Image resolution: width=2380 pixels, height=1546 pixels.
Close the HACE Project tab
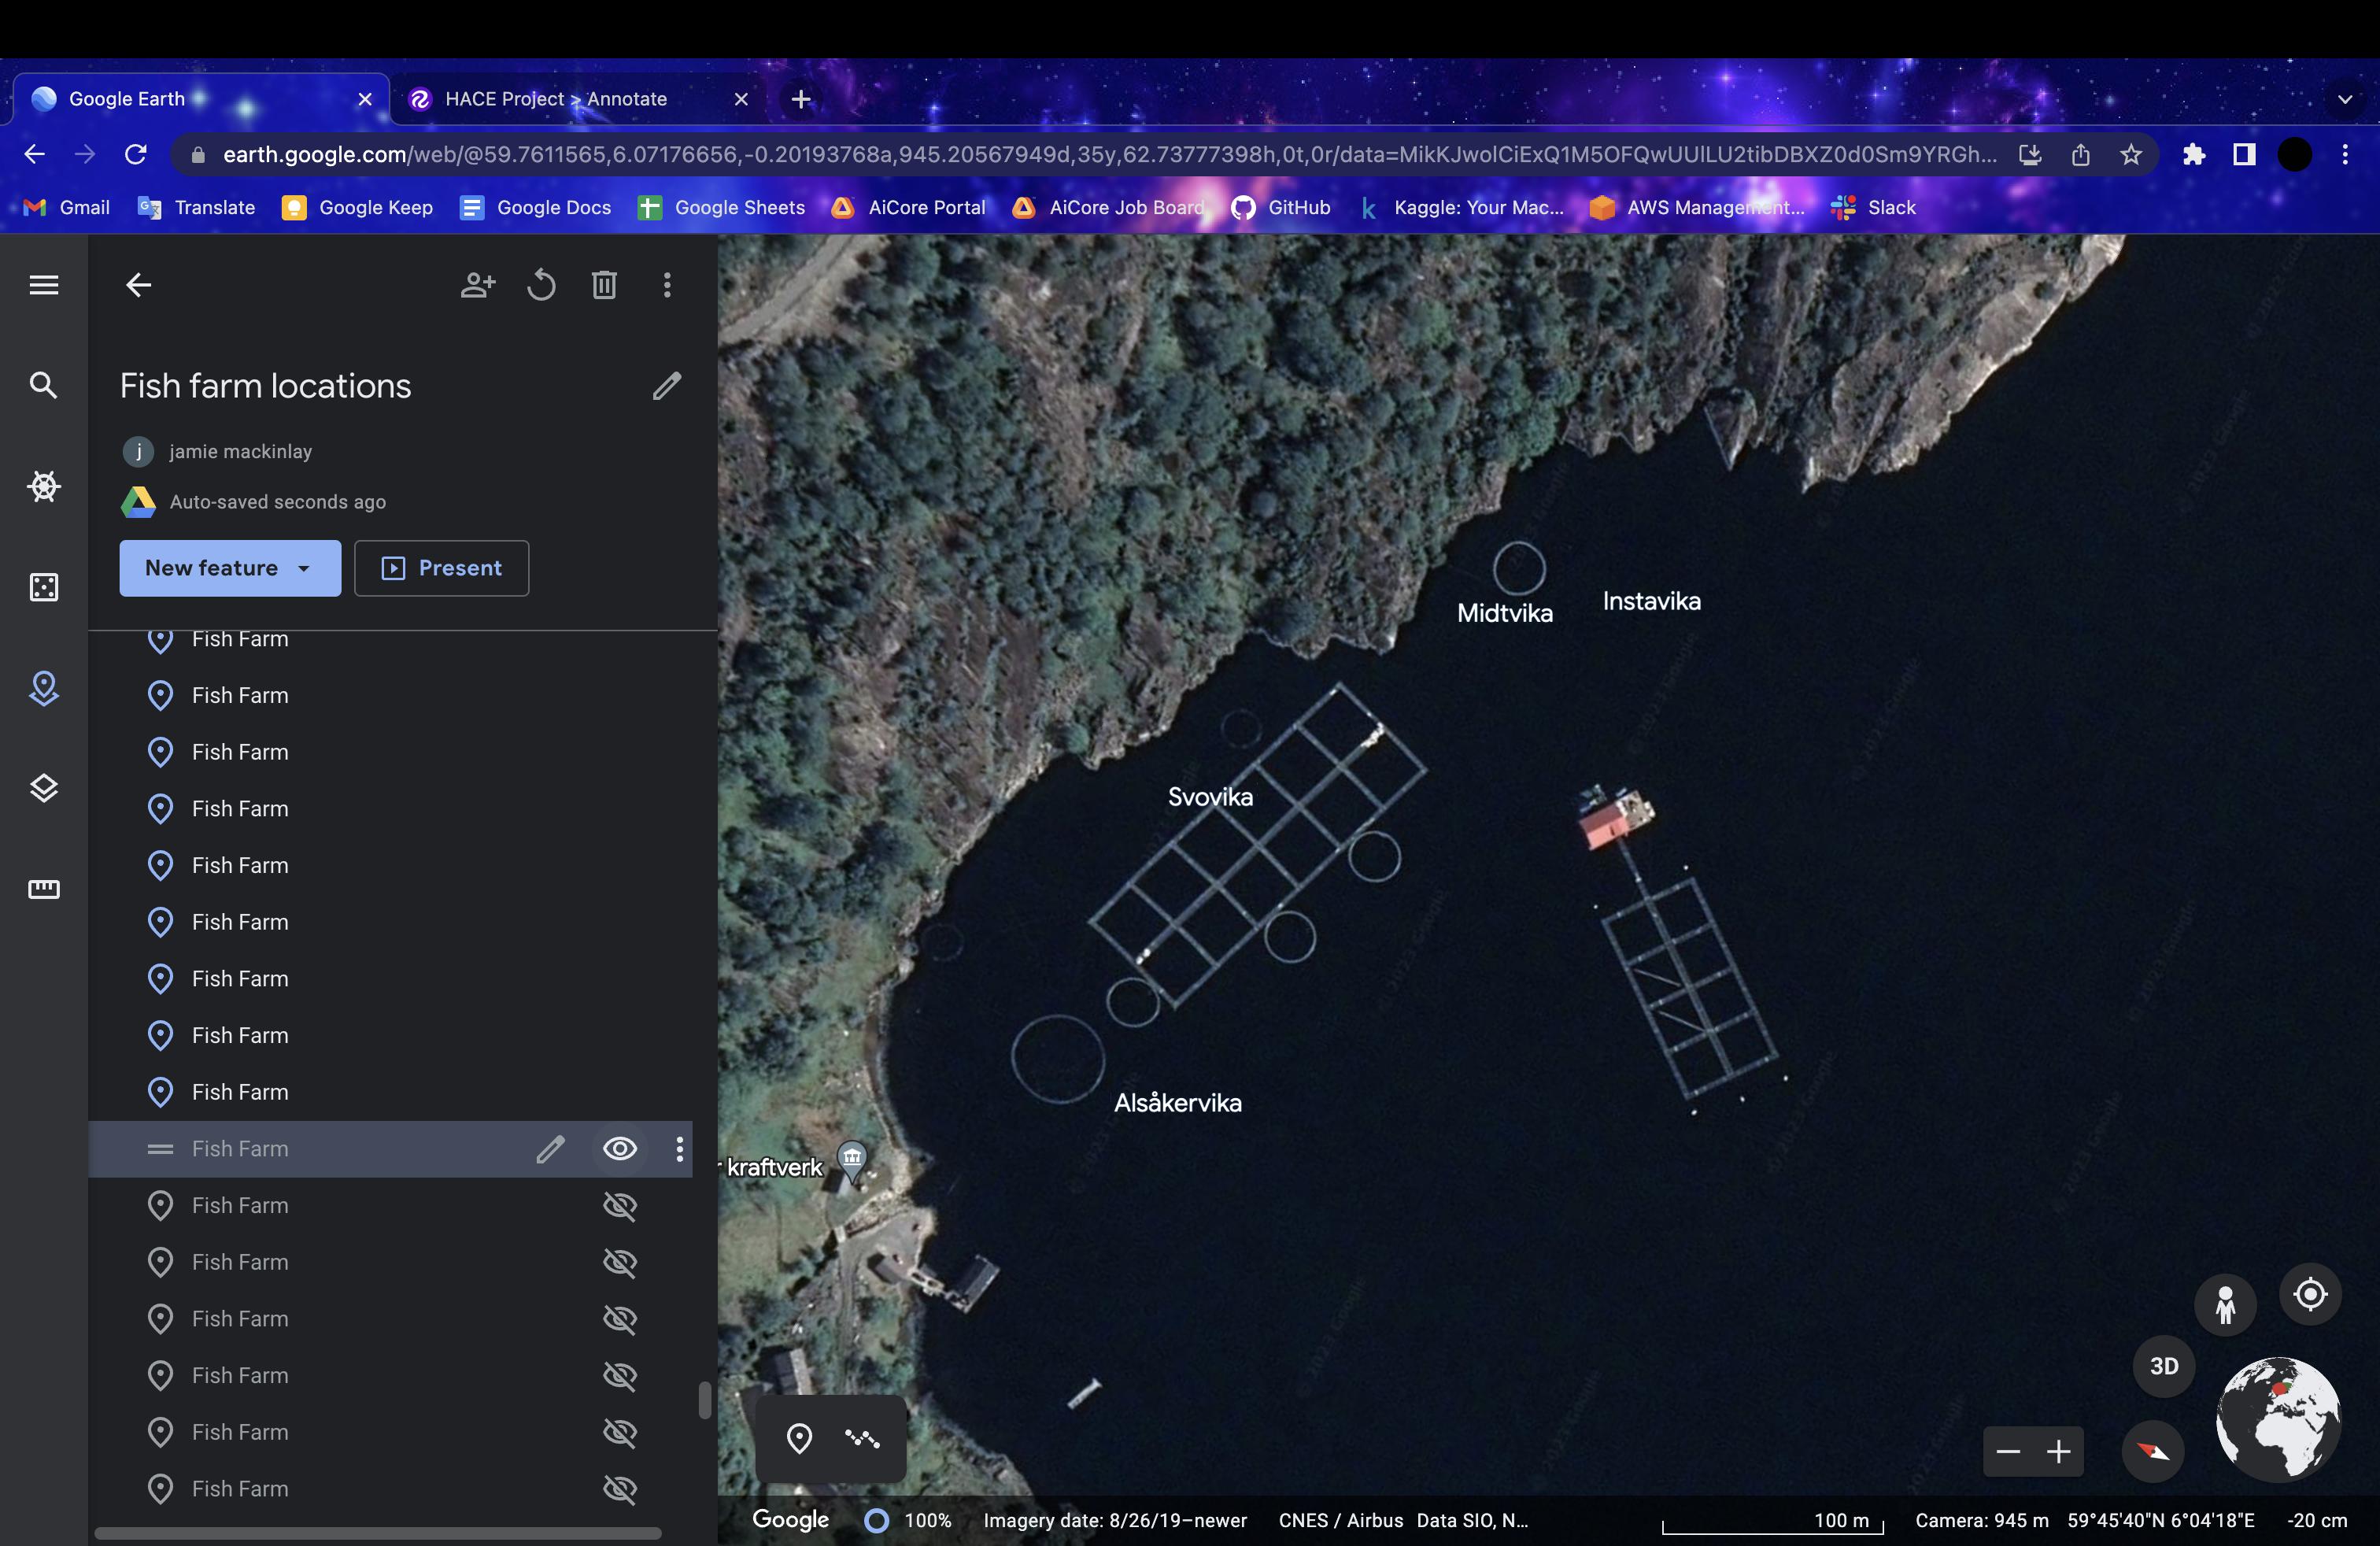[741, 99]
